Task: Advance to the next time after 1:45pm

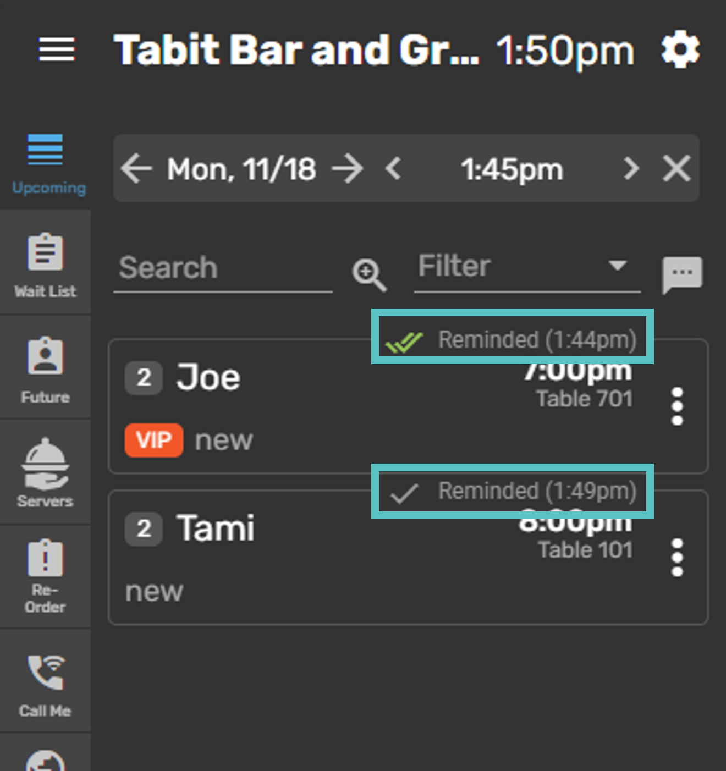Action: pyautogui.click(x=631, y=168)
